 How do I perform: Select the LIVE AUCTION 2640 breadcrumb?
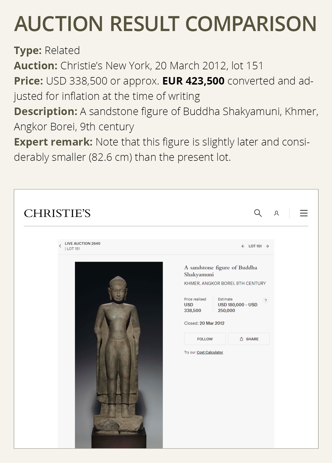coord(83,243)
